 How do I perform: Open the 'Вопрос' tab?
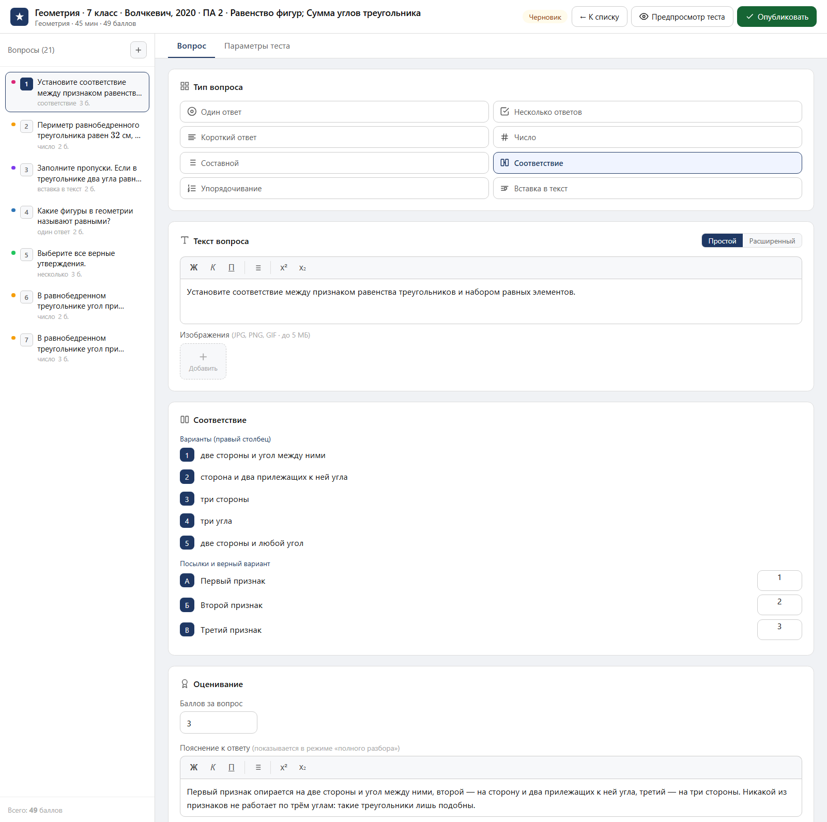click(x=192, y=46)
